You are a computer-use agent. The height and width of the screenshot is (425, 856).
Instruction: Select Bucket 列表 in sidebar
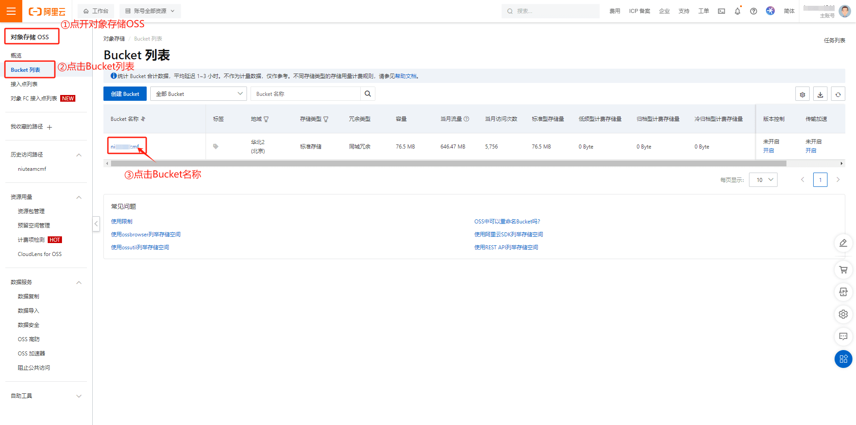25,70
